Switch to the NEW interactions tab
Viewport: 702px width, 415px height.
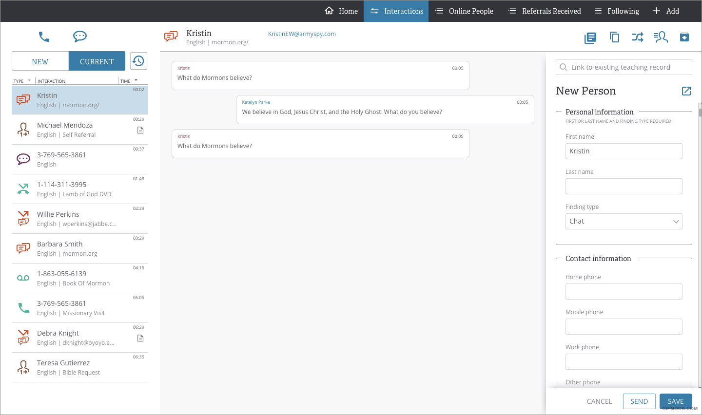click(40, 61)
